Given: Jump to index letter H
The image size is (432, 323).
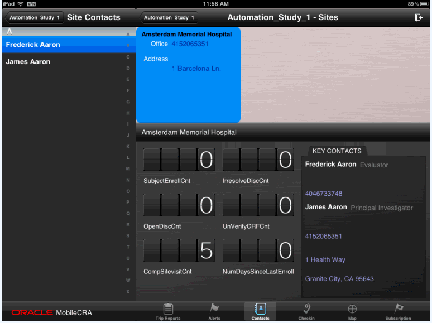Looking at the screenshot, I should point(128,113).
